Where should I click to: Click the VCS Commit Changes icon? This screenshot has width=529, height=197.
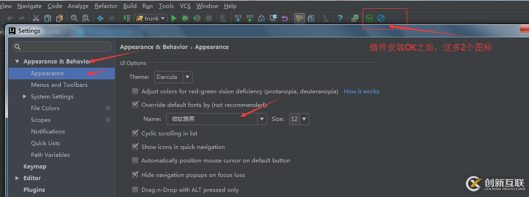click(x=250, y=18)
